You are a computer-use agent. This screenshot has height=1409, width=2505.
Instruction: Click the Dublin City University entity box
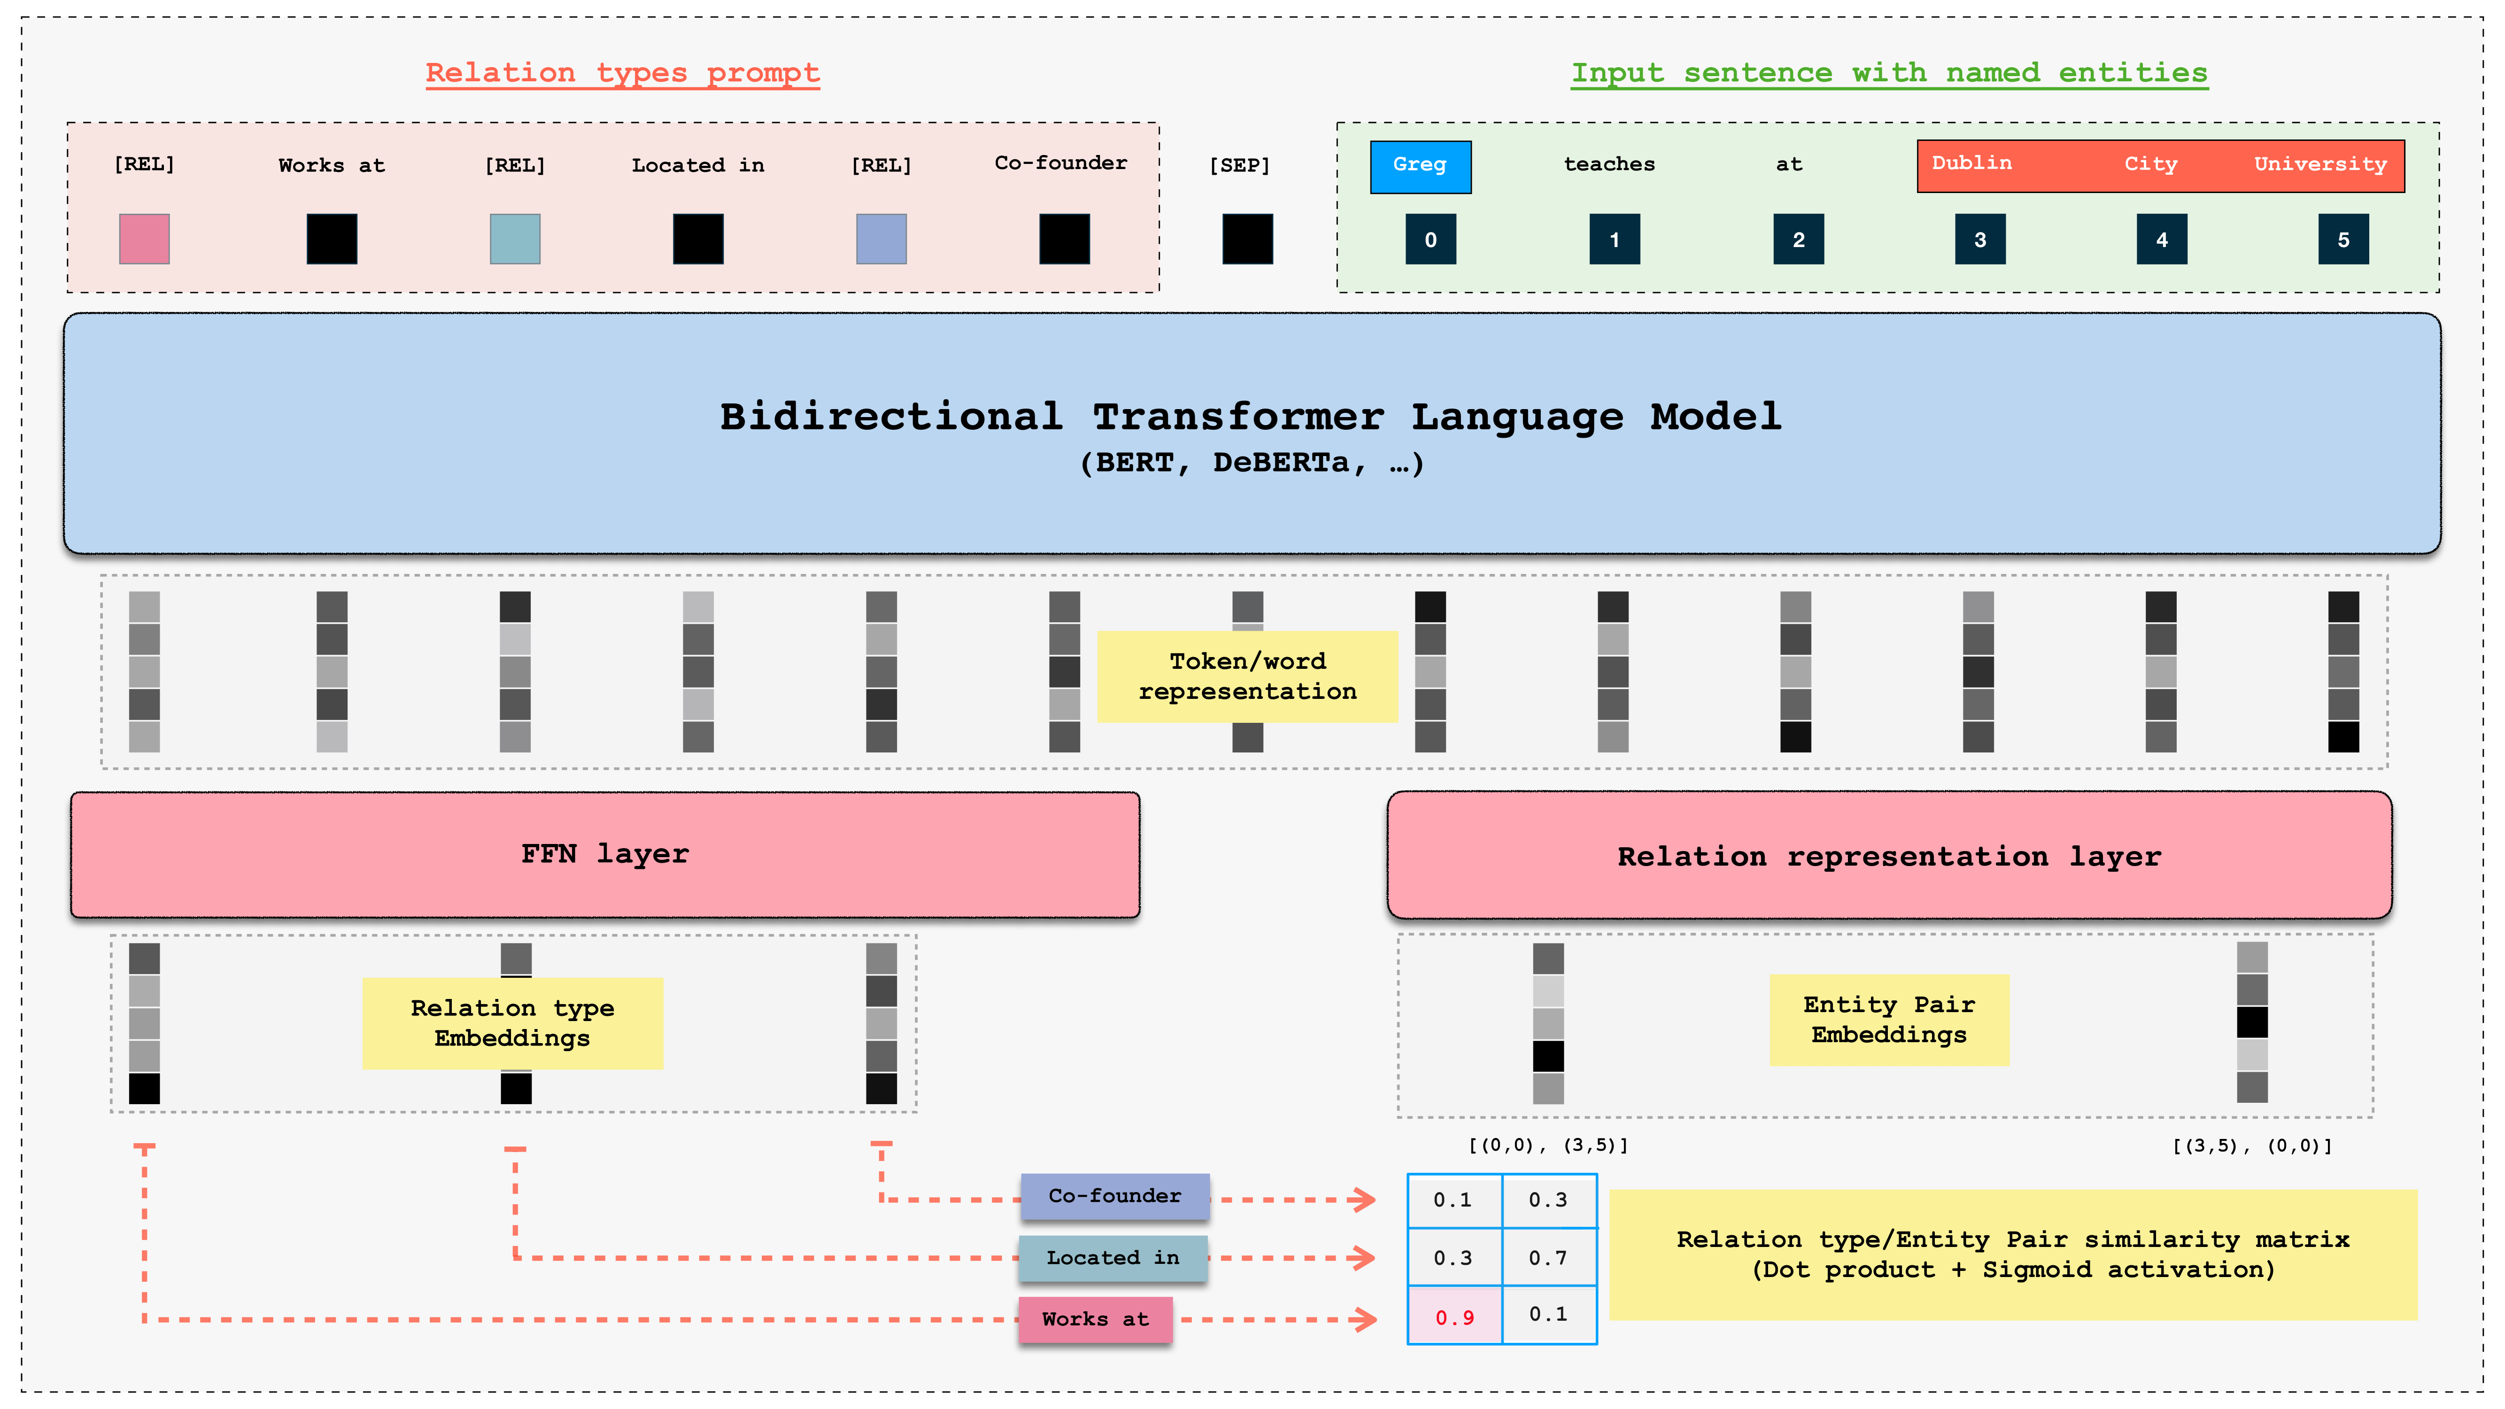click(2160, 165)
